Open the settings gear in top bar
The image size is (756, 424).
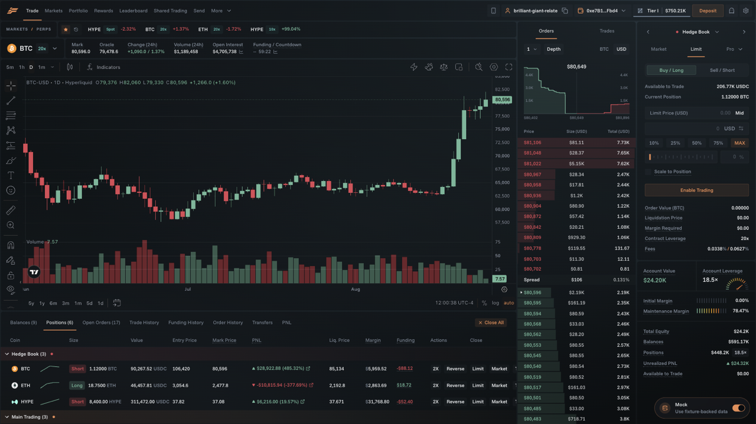pos(746,11)
